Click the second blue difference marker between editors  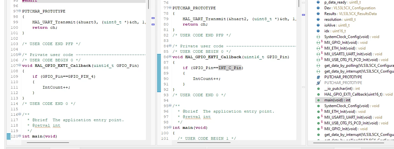pyautogui.click(x=153, y=24)
